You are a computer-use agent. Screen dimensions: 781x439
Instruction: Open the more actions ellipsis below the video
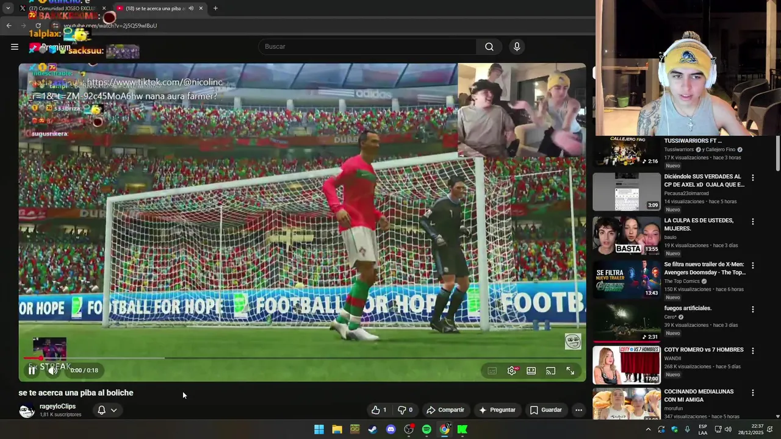pyautogui.click(x=579, y=410)
